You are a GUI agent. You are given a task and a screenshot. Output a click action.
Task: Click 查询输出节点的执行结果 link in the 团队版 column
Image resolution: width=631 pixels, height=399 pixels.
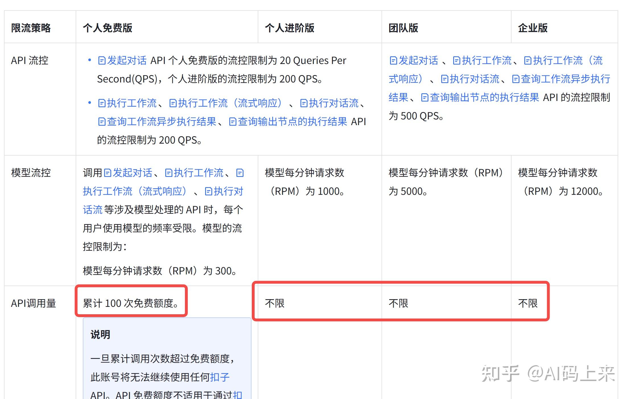(484, 97)
